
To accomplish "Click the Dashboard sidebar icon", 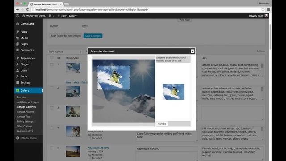I will click(17, 24).
